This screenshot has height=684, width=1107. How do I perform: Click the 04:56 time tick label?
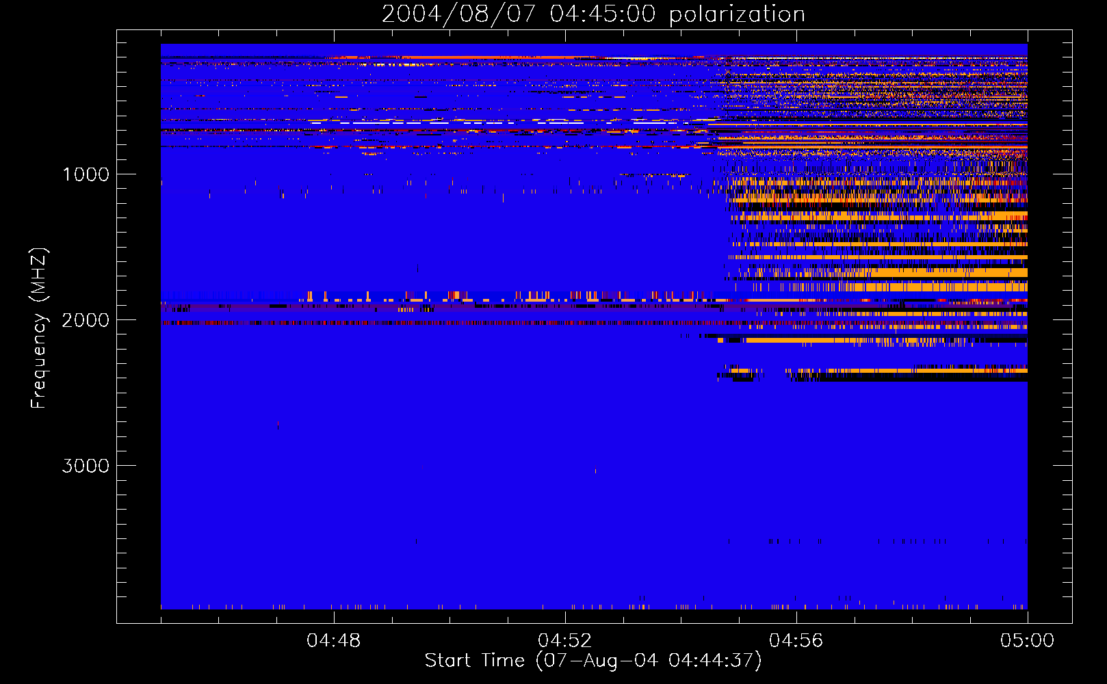pos(796,641)
